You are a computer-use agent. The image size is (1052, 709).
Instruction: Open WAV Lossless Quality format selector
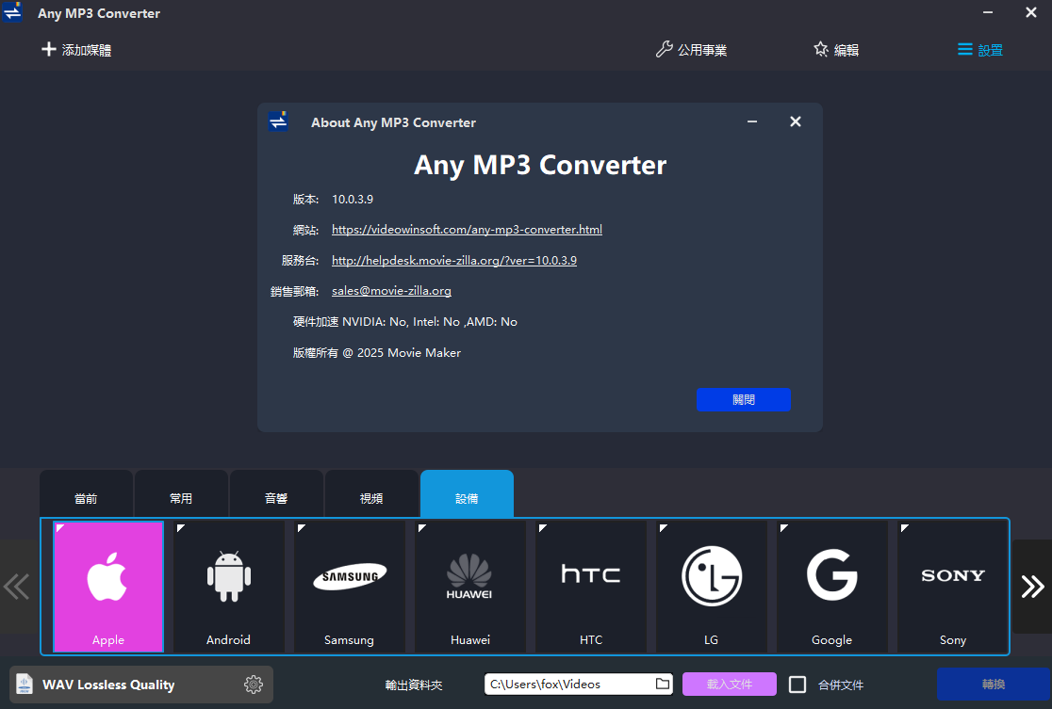pyautogui.click(x=123, y=685)
